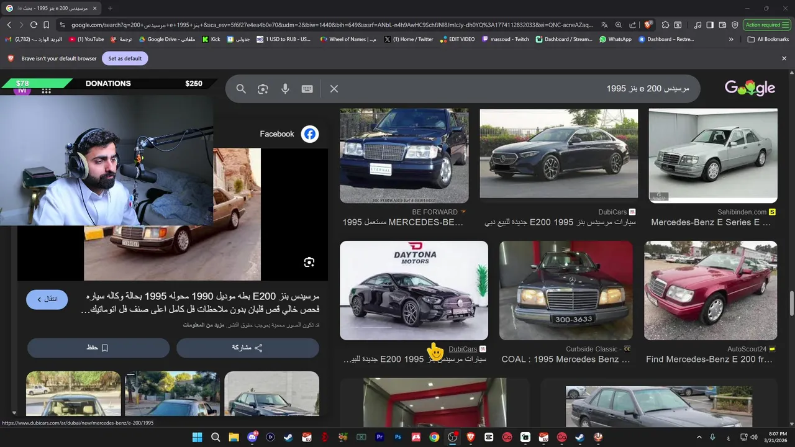Click the translate page icon in address bar
The width and height of the screenshot is (795, 447).
[x=604, y=25]
